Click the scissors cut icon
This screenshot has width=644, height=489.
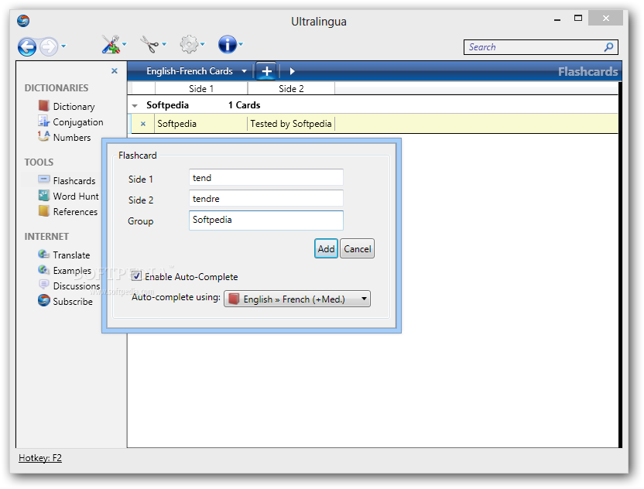click(x=149, y=44)
